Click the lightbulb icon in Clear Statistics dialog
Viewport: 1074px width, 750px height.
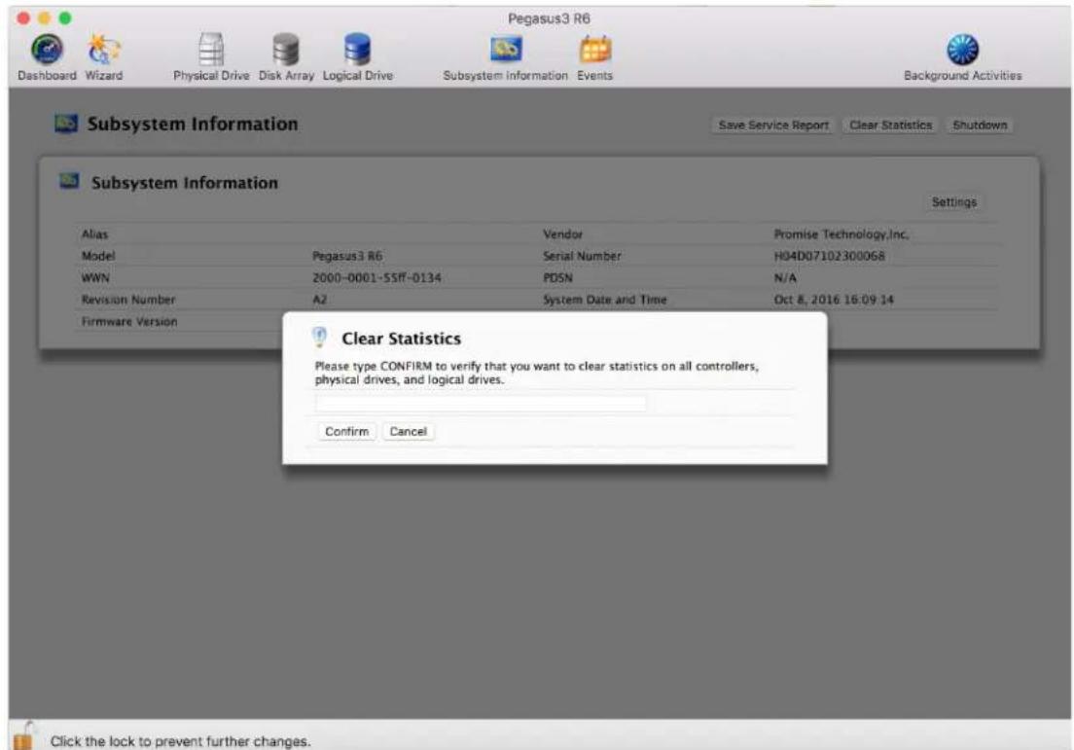(x=319, y=337)
